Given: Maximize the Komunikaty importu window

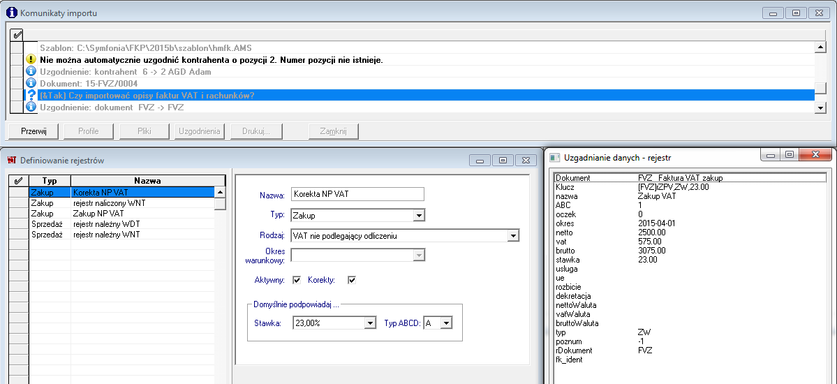Looking at the screenshot, I should coord(796,13).
